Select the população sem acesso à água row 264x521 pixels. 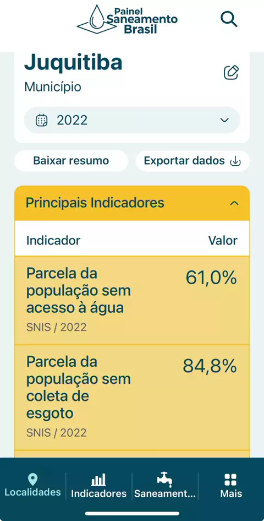click(132, 300)
